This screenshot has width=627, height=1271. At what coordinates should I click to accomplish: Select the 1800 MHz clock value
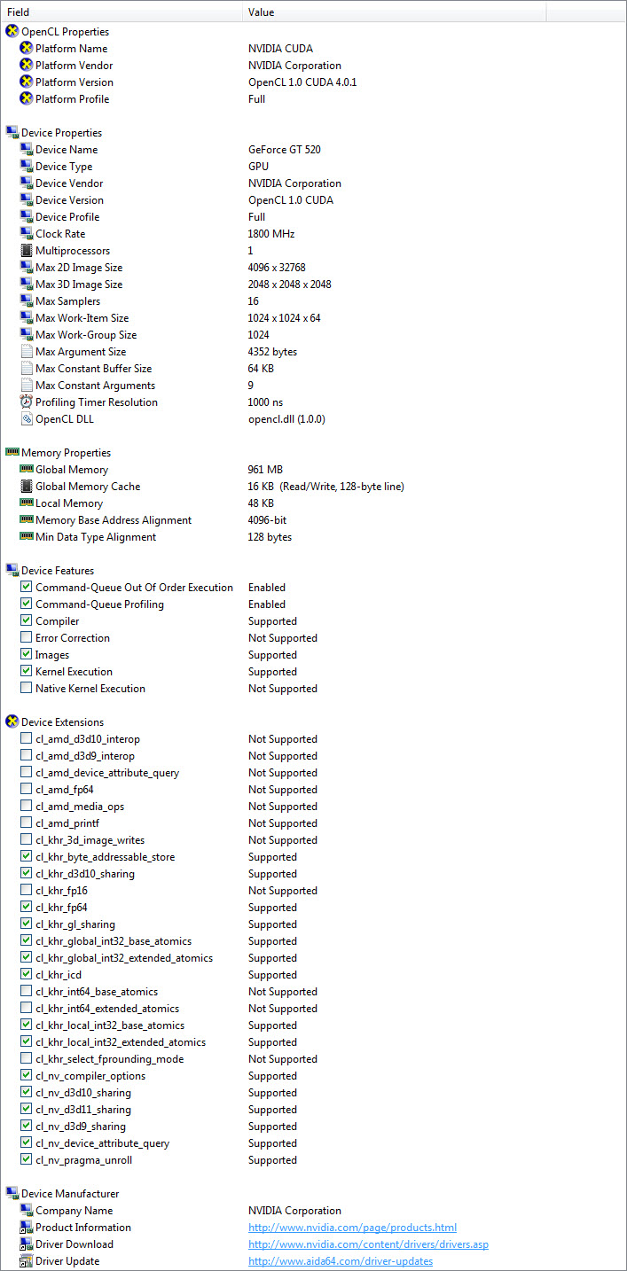[x=271, y=234]
